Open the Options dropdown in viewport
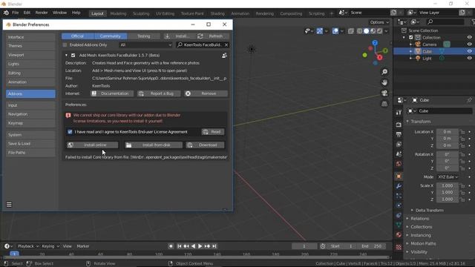The image size is (475, 267). click(379, 22)
